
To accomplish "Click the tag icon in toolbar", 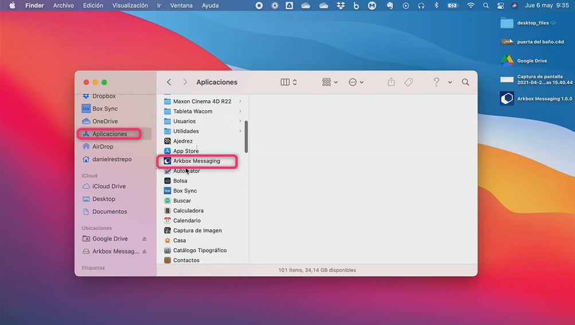I will coord(409,83).
